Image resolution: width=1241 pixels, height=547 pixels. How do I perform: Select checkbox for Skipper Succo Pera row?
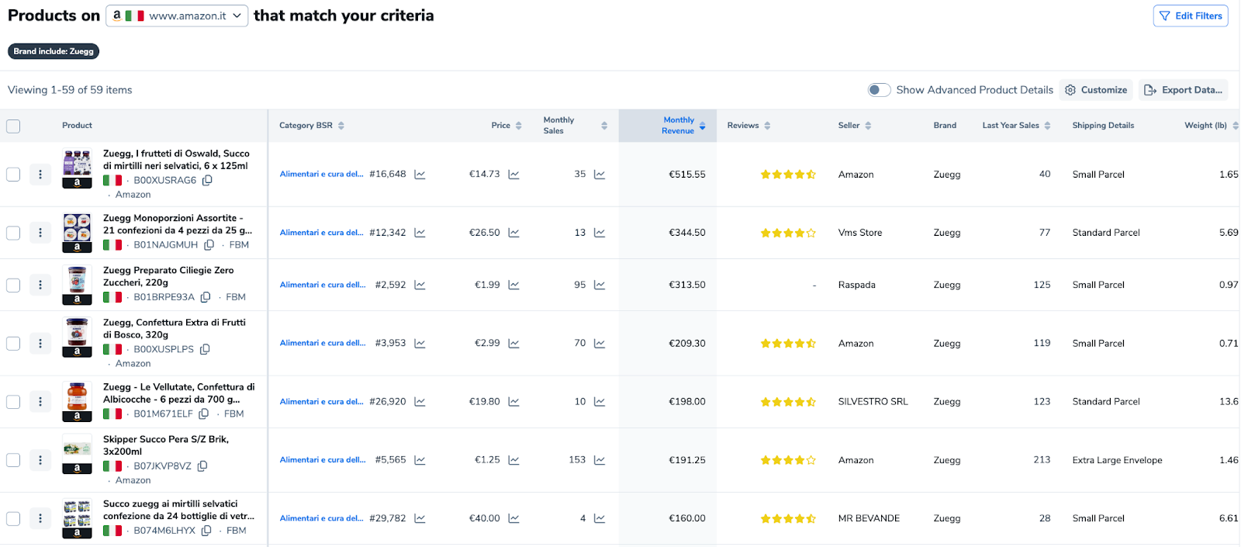coord(13,460)
